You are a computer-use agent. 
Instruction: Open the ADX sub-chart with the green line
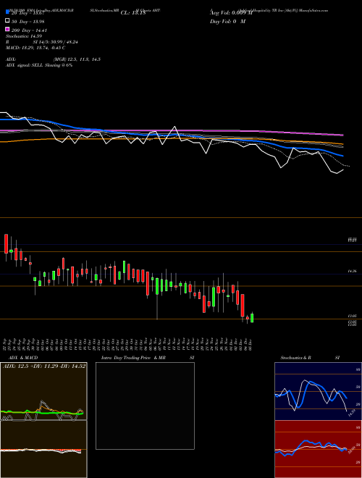(43, 391)
